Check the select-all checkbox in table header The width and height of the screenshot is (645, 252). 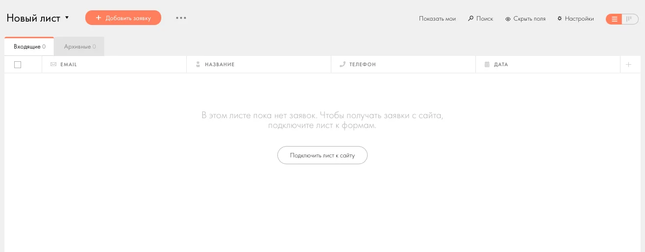(18, 65)
